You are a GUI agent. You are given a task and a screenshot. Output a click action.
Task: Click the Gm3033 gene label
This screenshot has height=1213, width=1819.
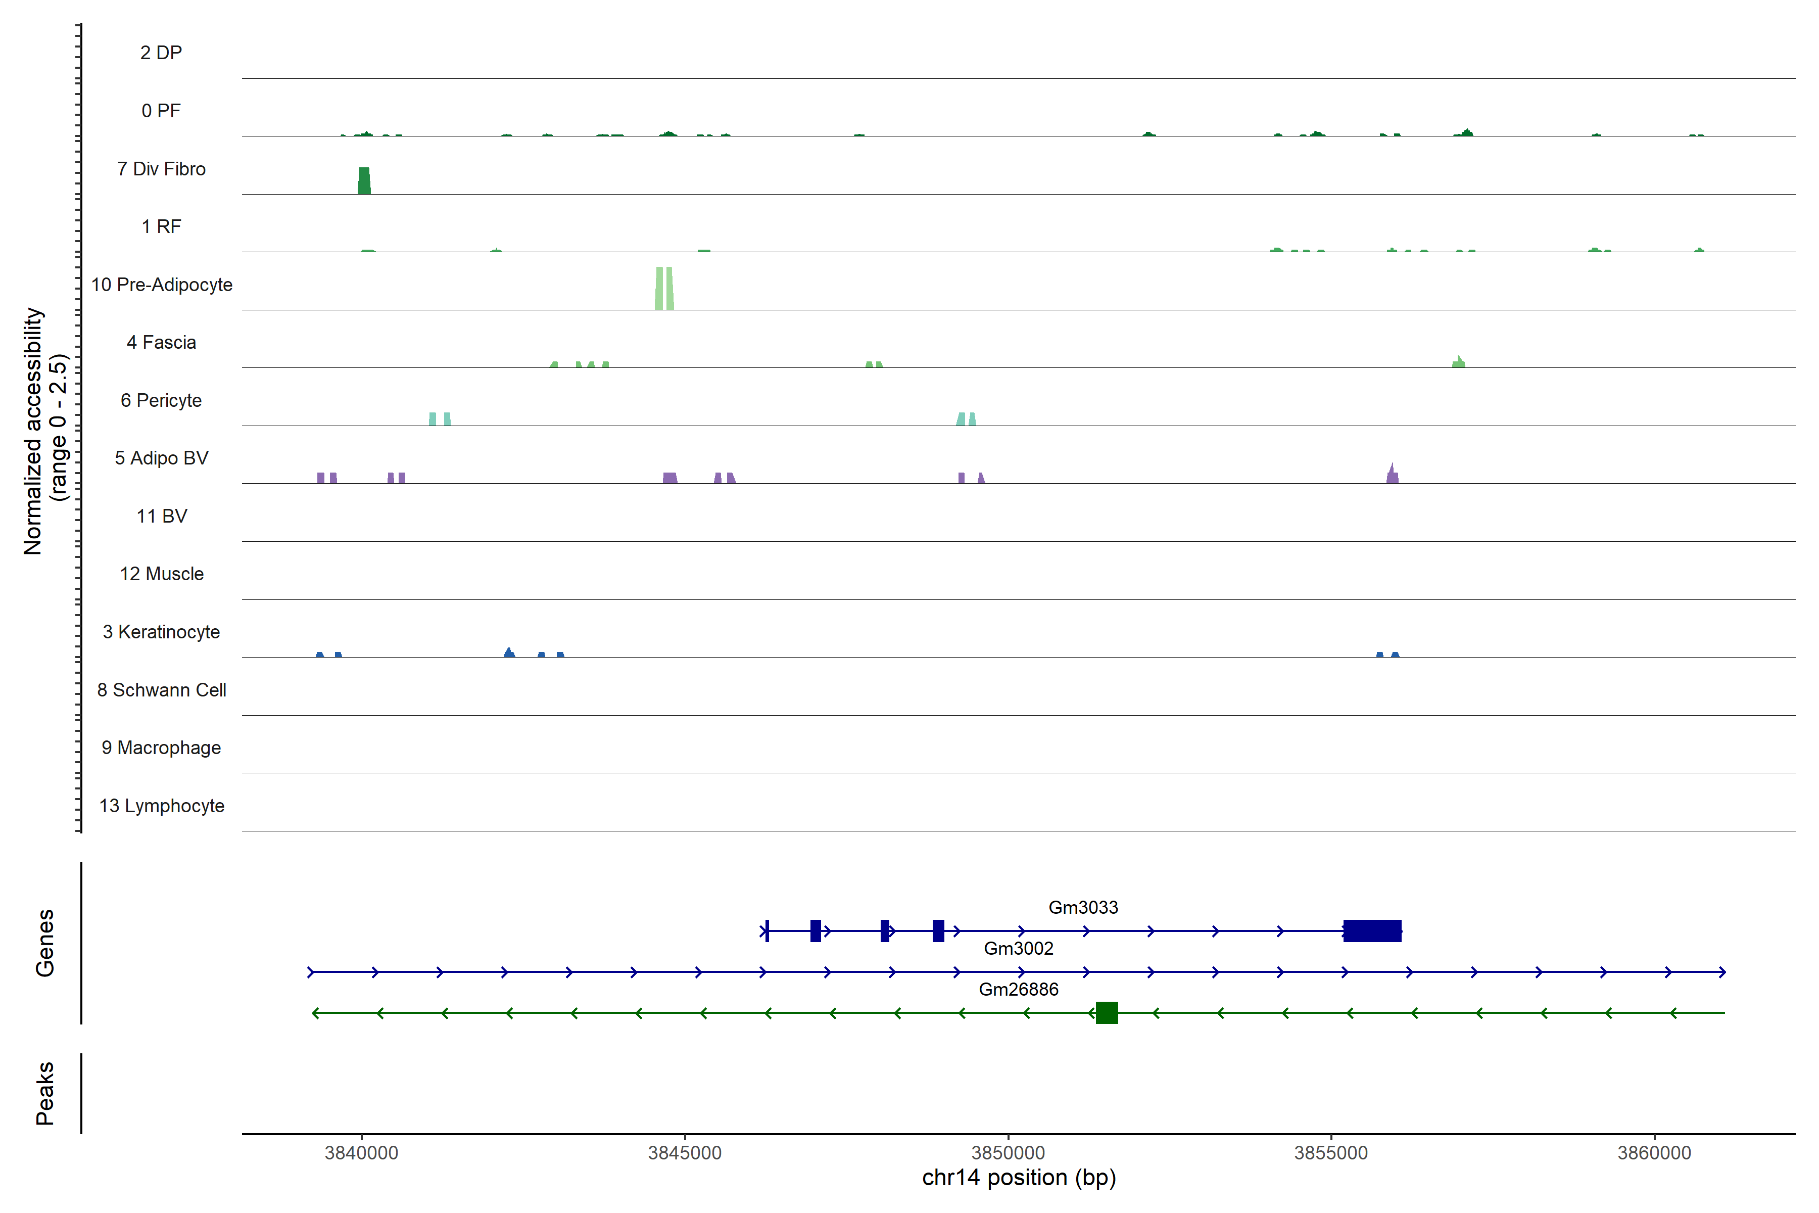pyautogui.click(x=1083, y=907)
